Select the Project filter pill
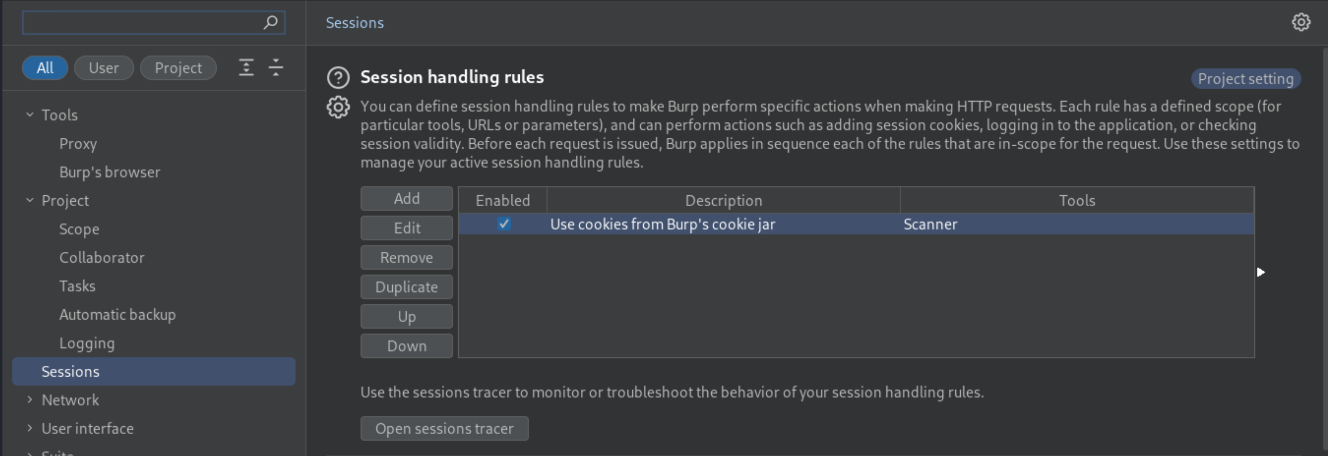Viewport: 1328px width, 456px height. pos(178,68)
